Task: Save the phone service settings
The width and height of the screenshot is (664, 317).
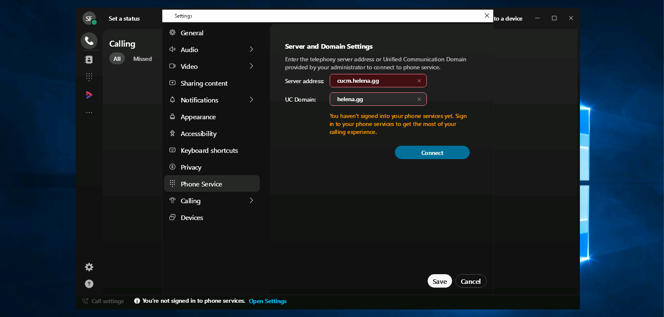Action: click(439, 281)
